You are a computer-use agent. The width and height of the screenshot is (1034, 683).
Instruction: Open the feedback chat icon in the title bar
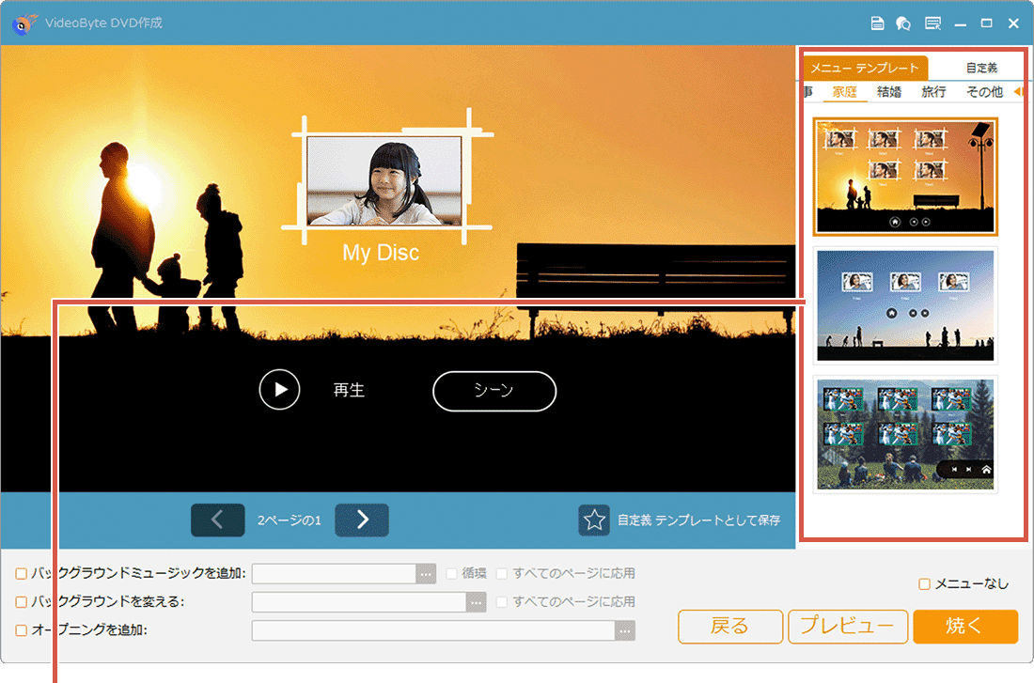point(902,23)
